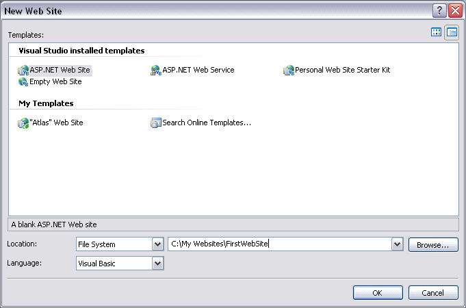466x308 pixels.
Task: Click the Templates: label
Action: click(26, 35)
